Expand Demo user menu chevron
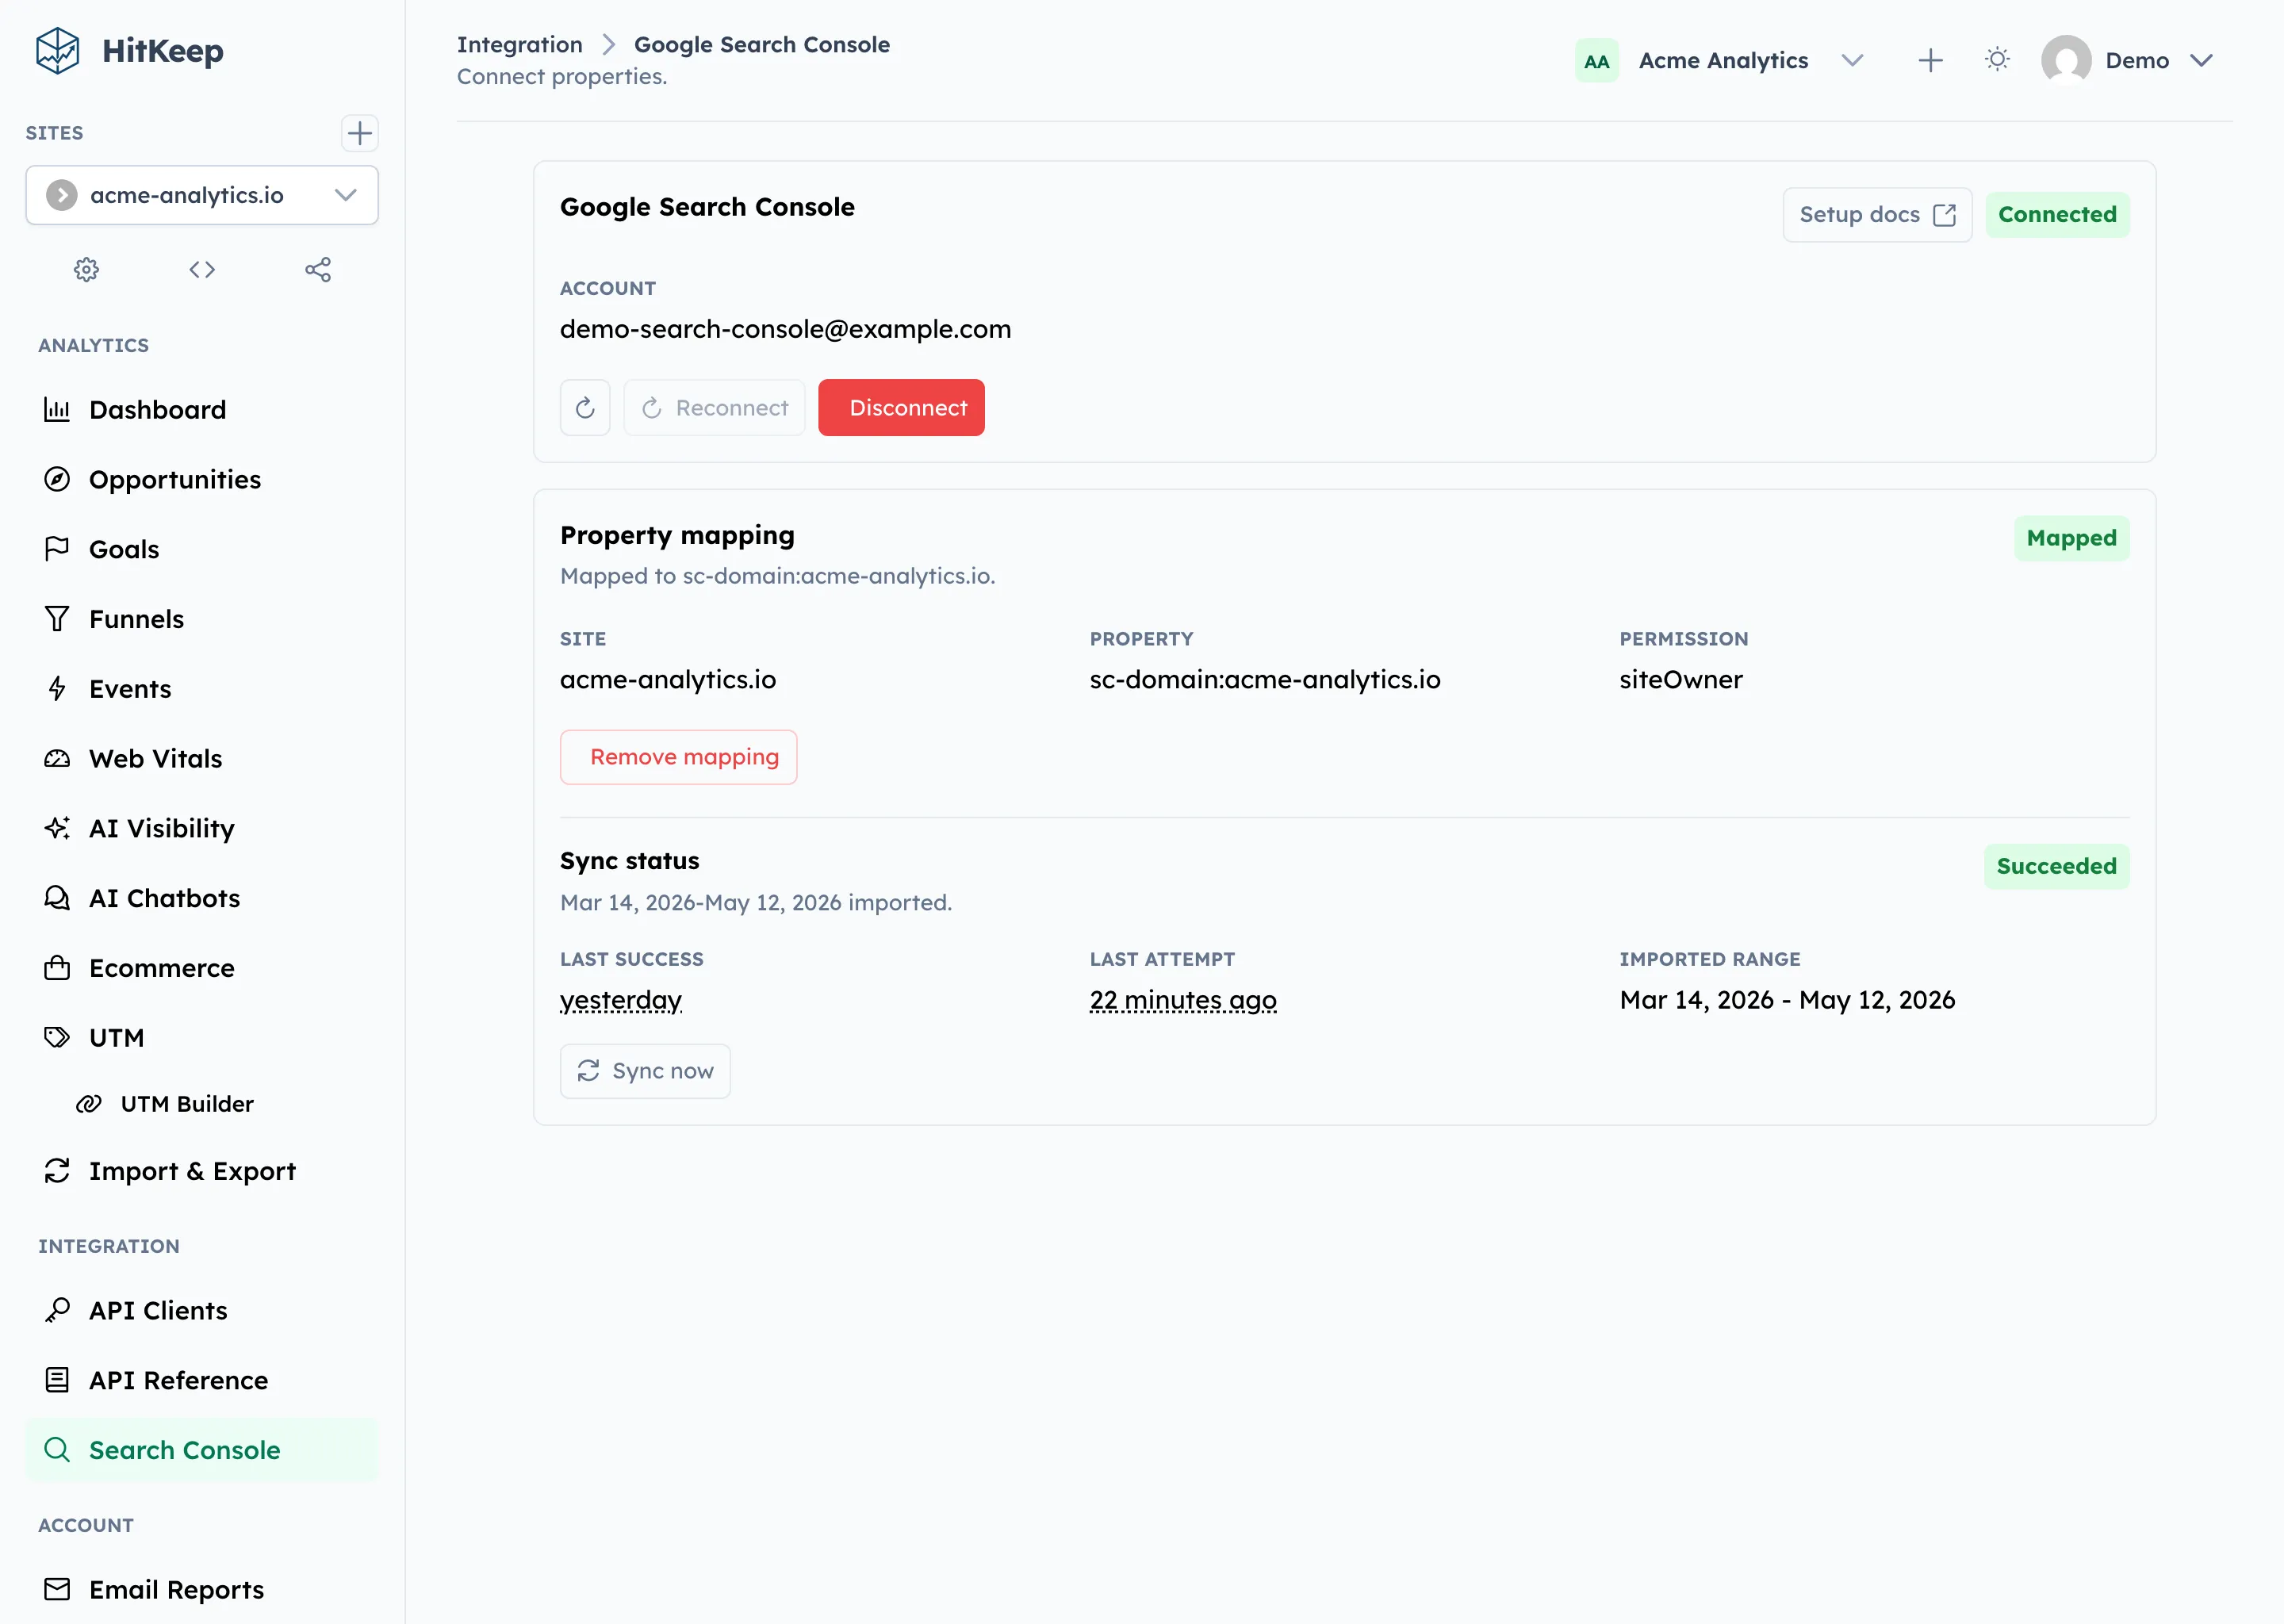This screenshot has height=1624, width=2284. click(2201, 60)
